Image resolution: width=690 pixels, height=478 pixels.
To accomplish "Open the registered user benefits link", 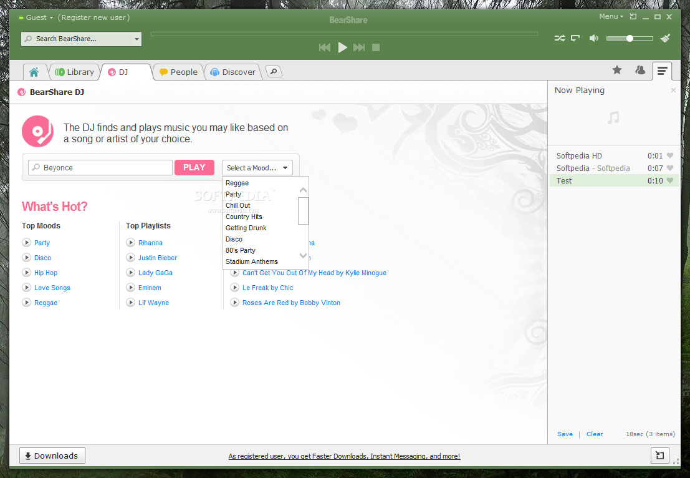I will [x=344, y=456].
